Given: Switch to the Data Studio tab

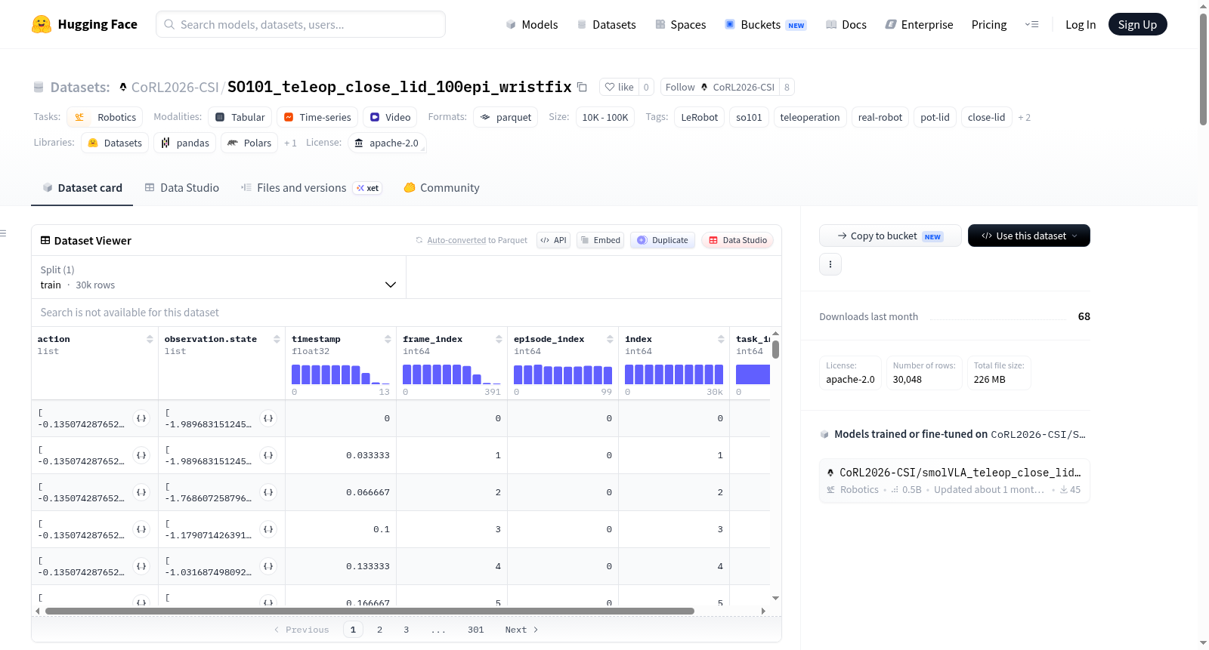Looking at the screenshot, I should point(182,188).
